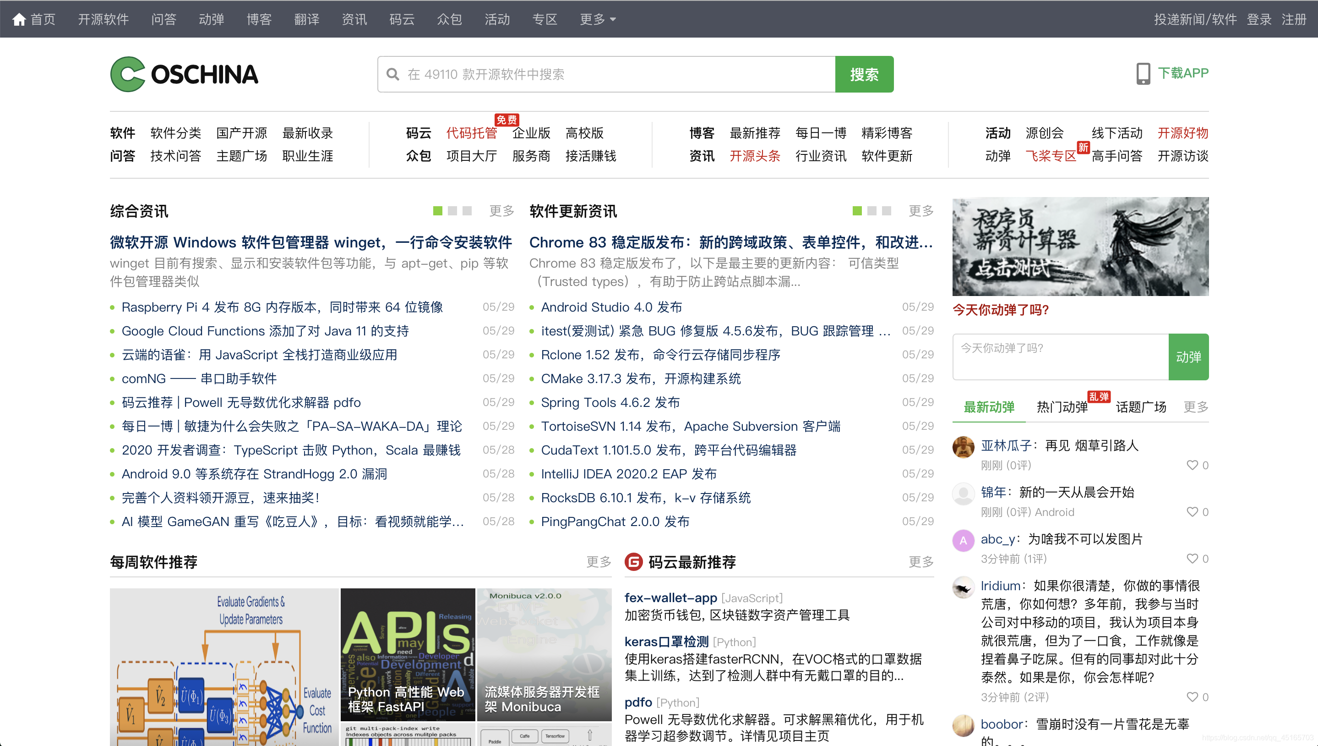This screenshot has width=1318, height=746.
Task: Open pdfo project link
Action: coord(638,702)
